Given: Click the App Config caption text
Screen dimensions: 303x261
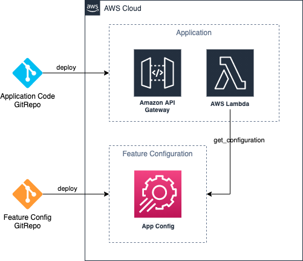Looking at the screenshot, I should [x=158, y=226].
